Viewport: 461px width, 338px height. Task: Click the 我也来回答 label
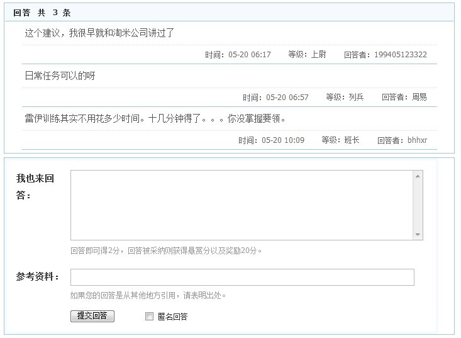[35, 186]
